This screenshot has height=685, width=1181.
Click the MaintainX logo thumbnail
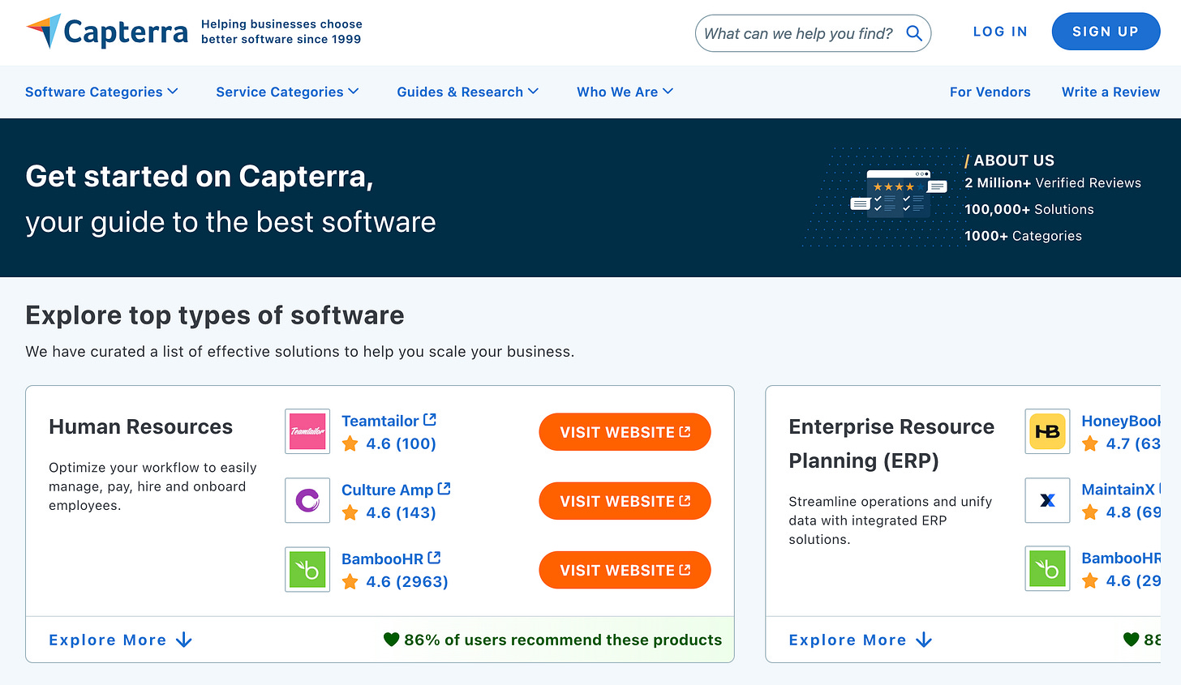click(x=1047, y=500)
